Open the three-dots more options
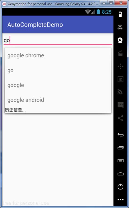 tap(120, 200)
